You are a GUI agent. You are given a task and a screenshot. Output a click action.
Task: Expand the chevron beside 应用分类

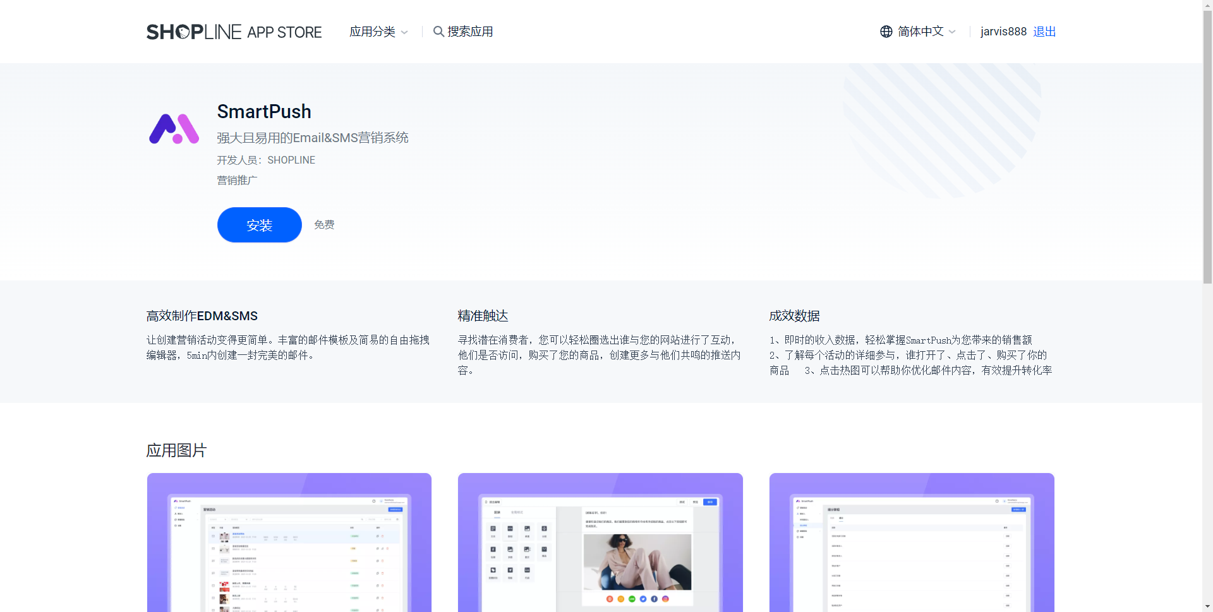tap(404, 32)
